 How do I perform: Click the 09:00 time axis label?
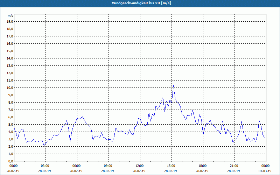coord(109,166)
